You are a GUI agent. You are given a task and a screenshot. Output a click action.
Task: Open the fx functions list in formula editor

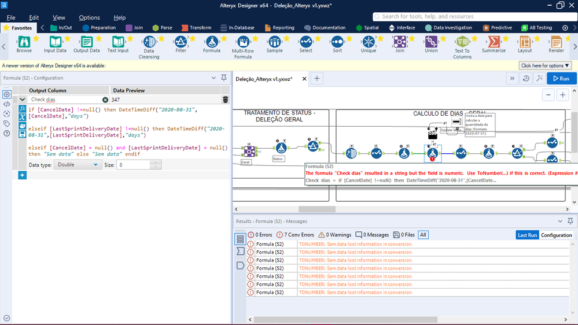click(22, 109)
